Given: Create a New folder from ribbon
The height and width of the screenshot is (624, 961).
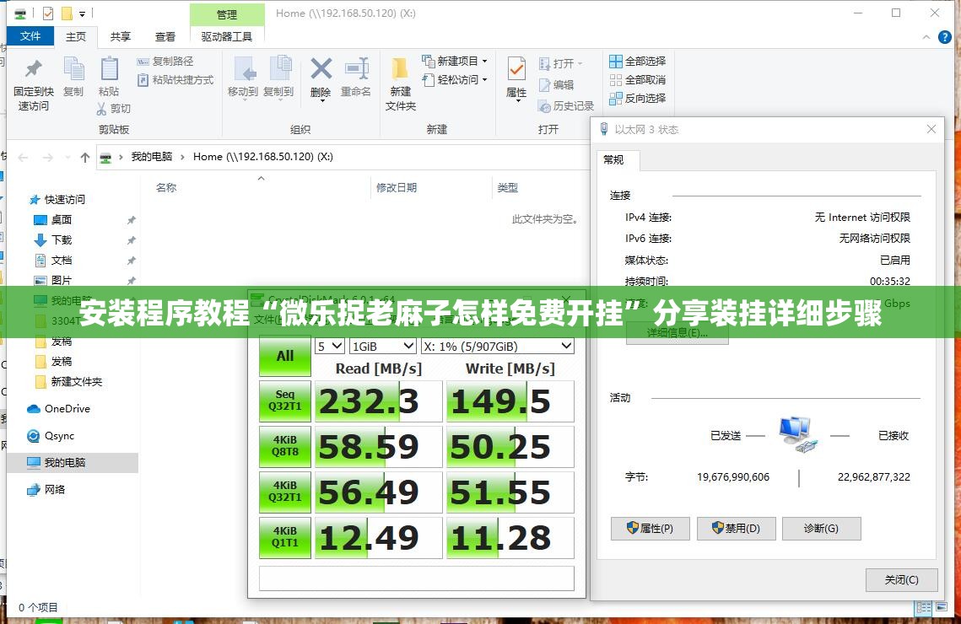Looking at the screenshot, I should [400, 83].
